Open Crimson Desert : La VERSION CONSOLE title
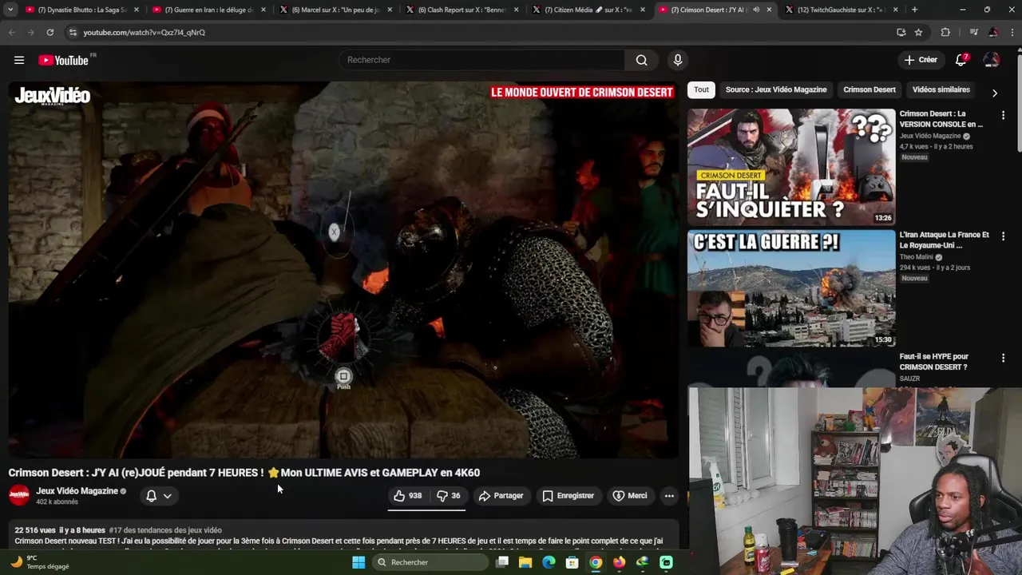 941,119
